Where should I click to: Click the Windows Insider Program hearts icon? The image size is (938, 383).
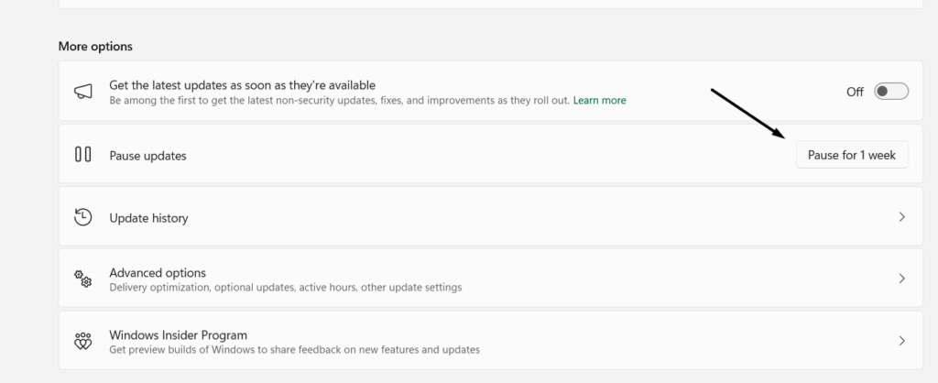(x=83, y=341)
